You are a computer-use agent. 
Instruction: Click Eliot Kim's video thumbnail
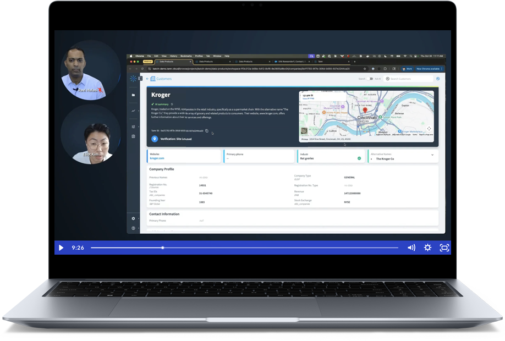[91, 135]
